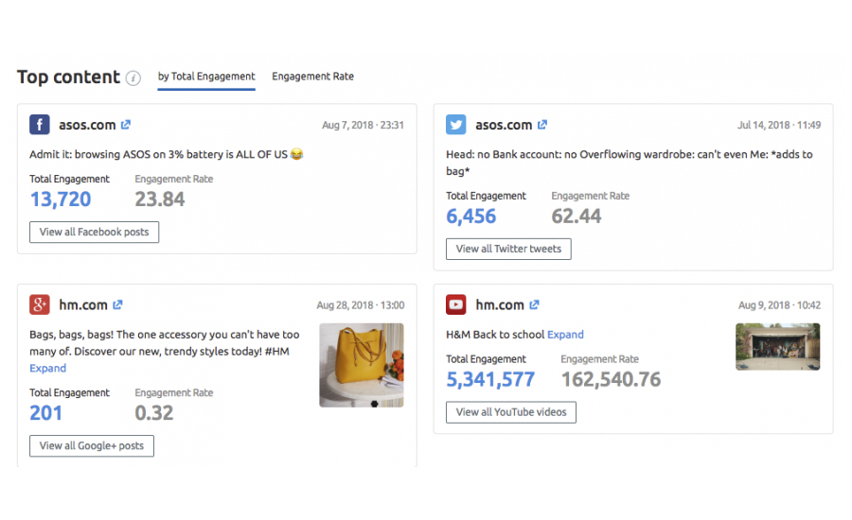The height and width of the screenshot is (520, 852).
Task: Switch to by Total Engagement tab
Action: click(x=206, y=77)
